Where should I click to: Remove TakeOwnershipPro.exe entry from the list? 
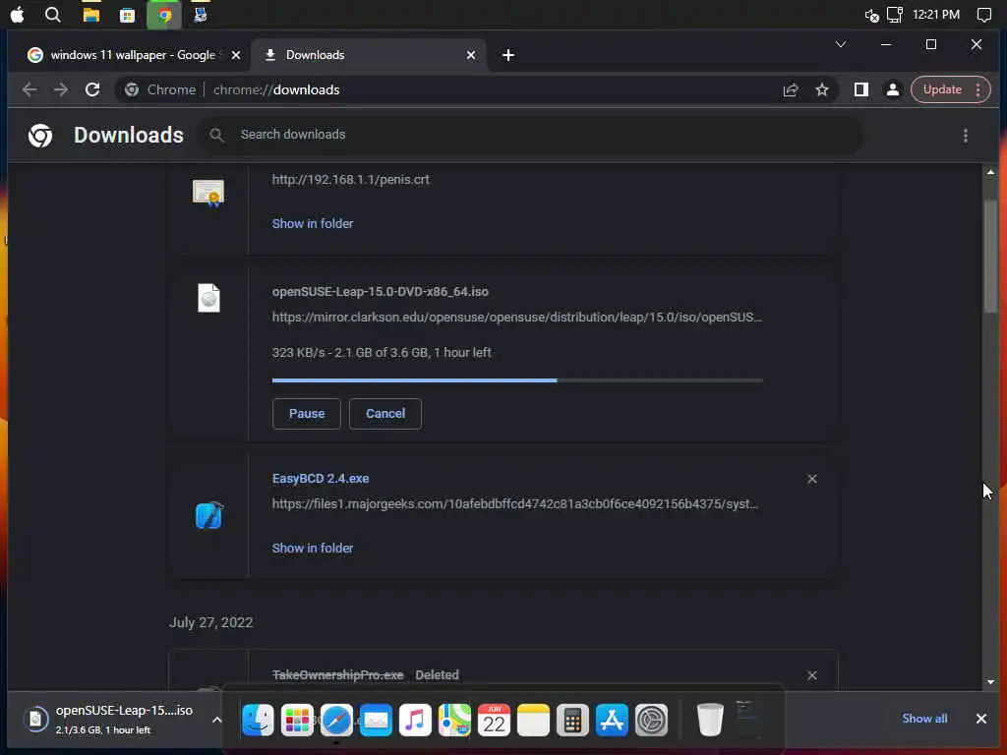pos(812,675)
